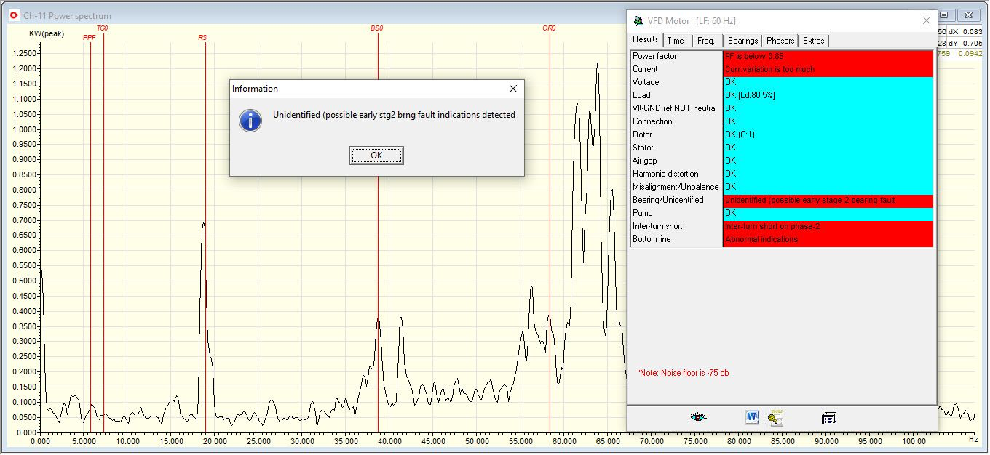The height and width of the screenshot is (455, 990).
Task: Switch to the Bearings tab
Action: point(742,41)
